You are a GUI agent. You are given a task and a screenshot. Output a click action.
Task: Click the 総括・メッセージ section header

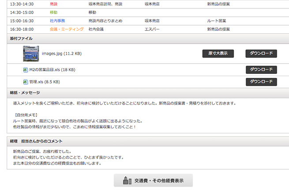click(x=148, y=93)
